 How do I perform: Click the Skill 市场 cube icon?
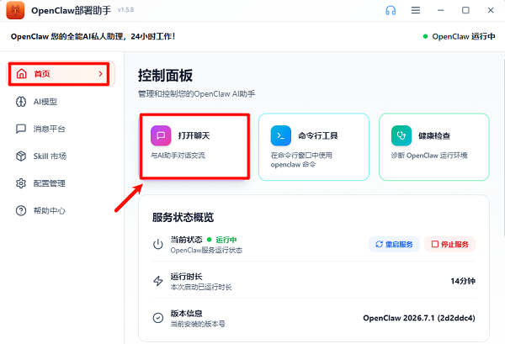[21, 156]
